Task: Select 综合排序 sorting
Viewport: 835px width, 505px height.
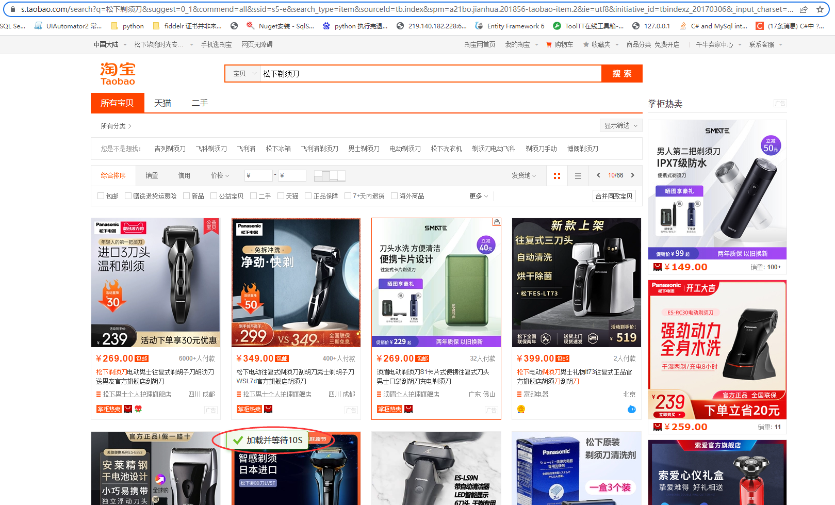Action: click(x=113, y=176)
